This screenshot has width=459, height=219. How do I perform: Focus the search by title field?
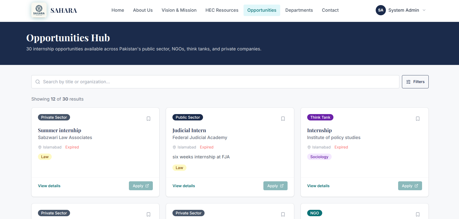(x=215, y=82)
